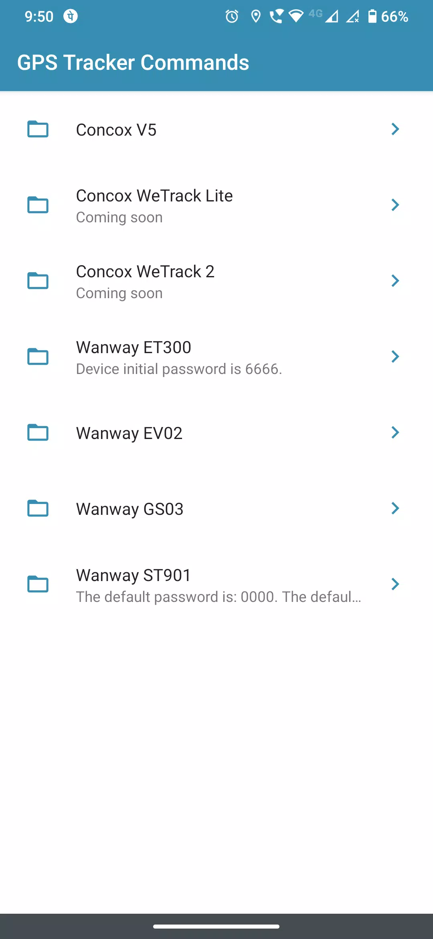The height and width of the screenshot is (939, 433).
Task: Click the folder icon beside Concox V5
Action: pos(38,129)
